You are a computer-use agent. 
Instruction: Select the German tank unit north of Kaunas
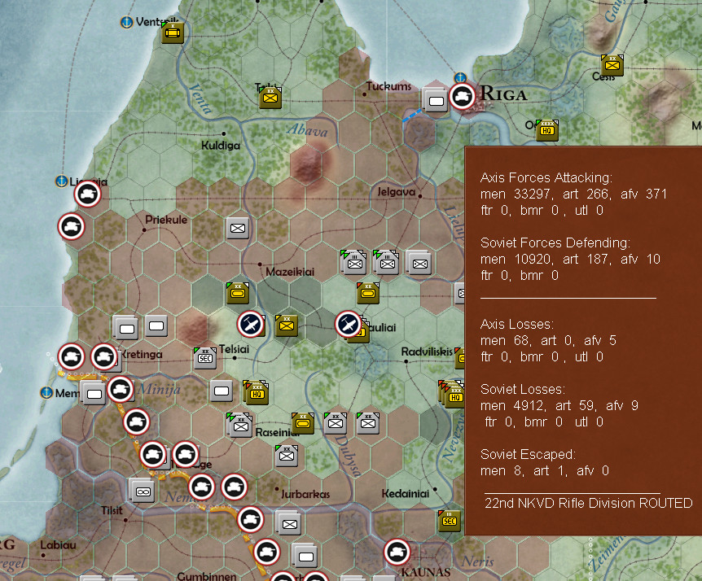[x=397, y=552]
